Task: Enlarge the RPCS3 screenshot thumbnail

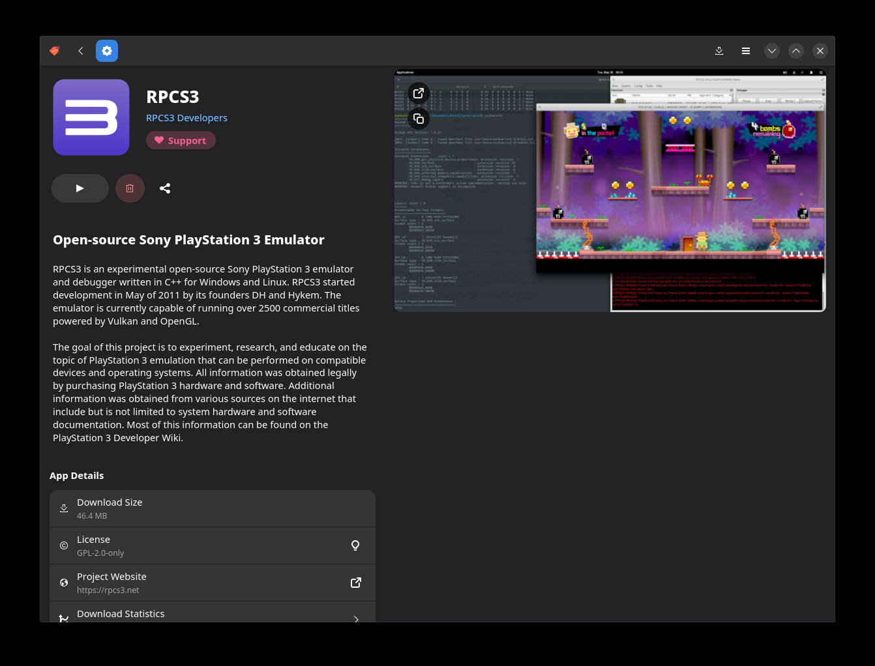Action: pos(610,190)
